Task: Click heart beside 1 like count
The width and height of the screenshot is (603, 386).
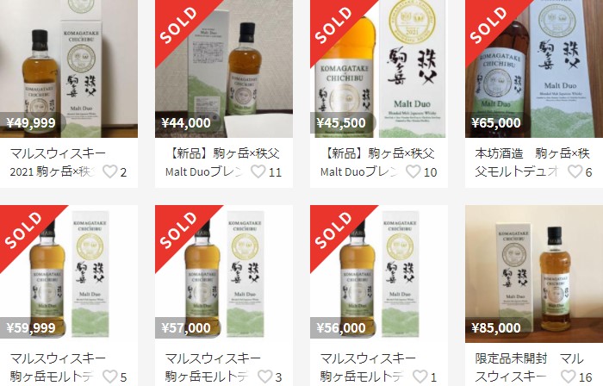Action: point(420,377)
